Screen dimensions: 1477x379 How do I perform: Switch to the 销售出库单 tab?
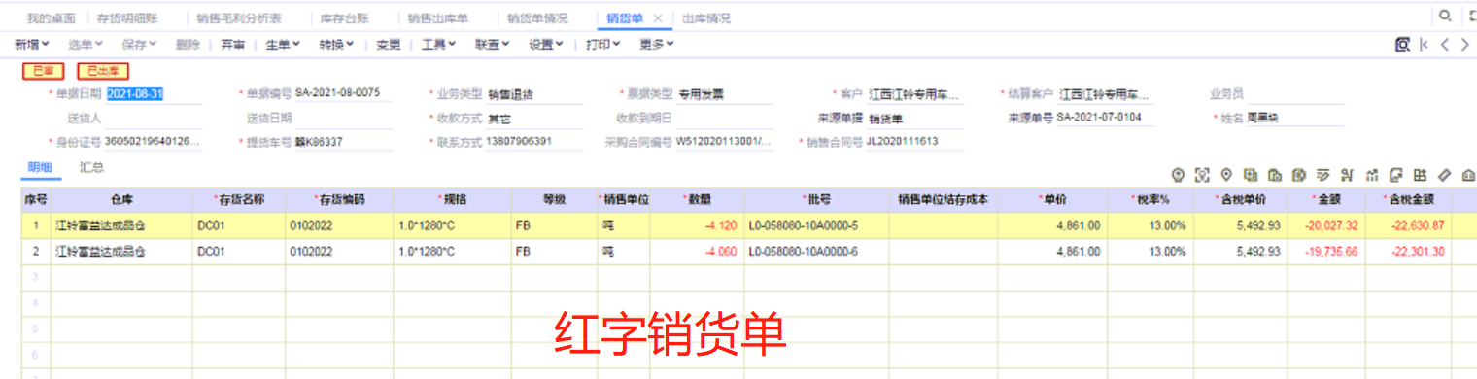437,18
